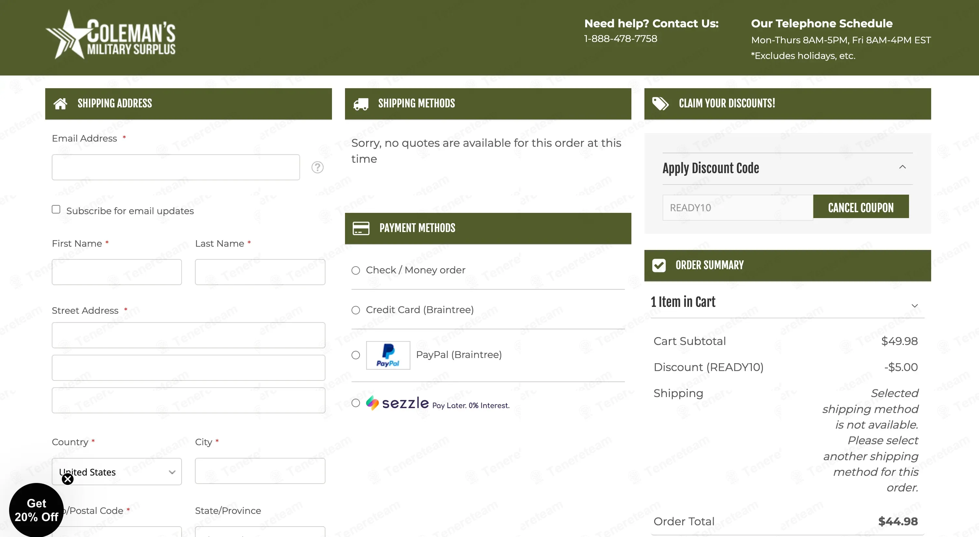The image size is (979, 537).
Task: Select Credit Card (Braintree) payment option
Action: [x=356, y=310]
